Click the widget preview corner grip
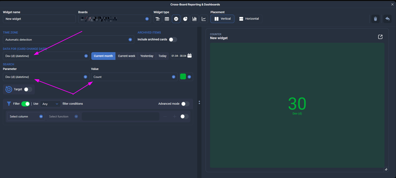 tap(386, 169)
